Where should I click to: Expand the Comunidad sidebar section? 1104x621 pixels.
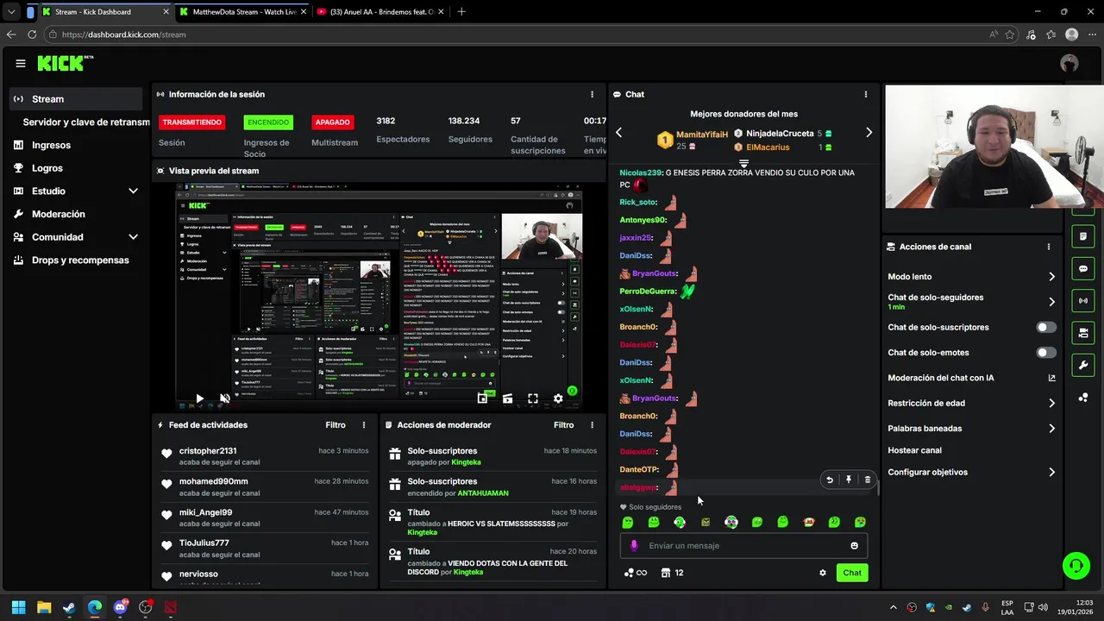tap(133, 236)
